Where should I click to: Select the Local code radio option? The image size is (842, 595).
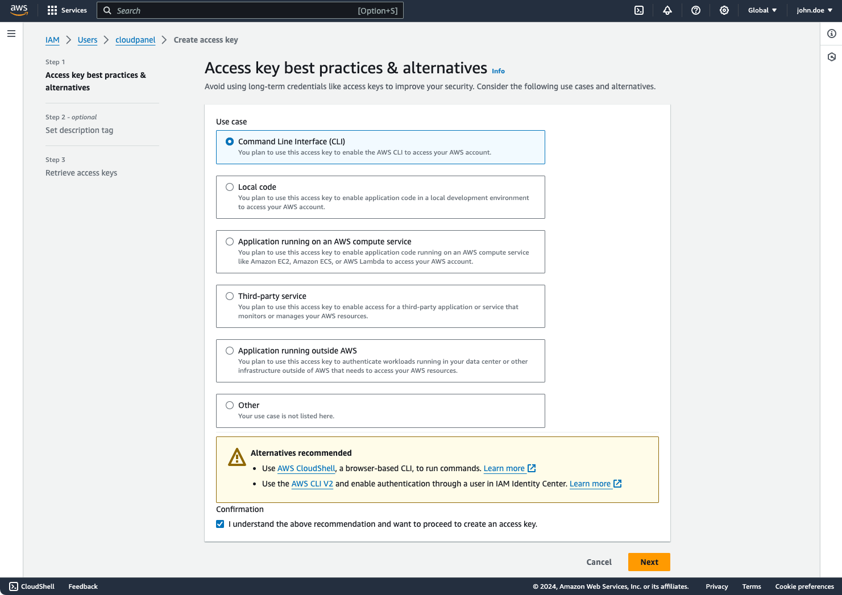click(230, 187)
